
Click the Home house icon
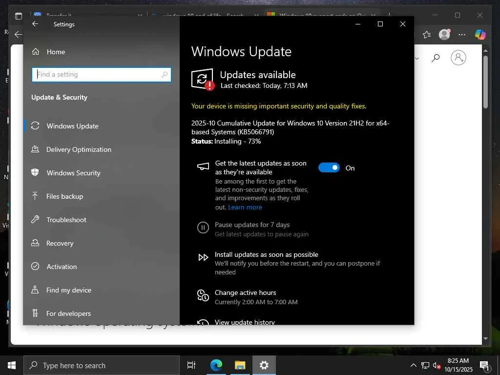[x=35, y=51]
